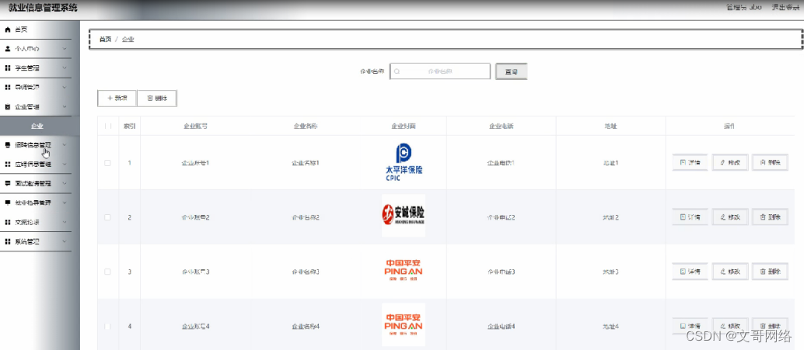Click 删除 for 企业名称3 row
This screenshot has height=350, width=804.
[x=770, y=271]
